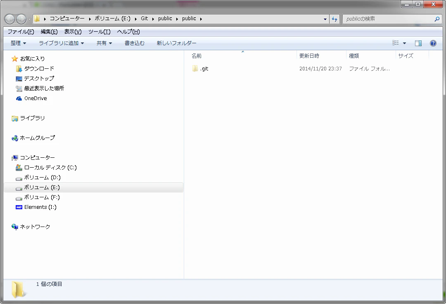446x304 pixels.
Task: Click the OneDrive cloud icon
Action: [x=19, y=98]
